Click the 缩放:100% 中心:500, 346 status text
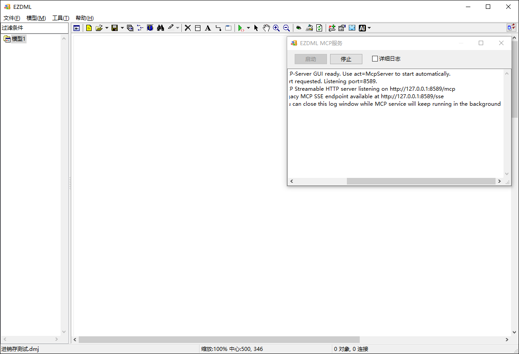The image size is (519, 354). (232, 349)
